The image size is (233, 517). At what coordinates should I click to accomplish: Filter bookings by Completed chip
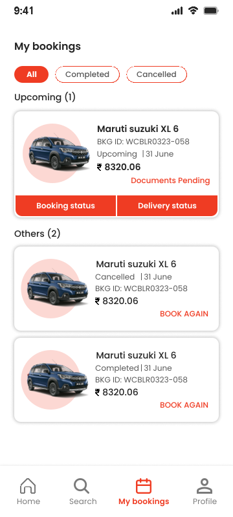tap(87, 74)
